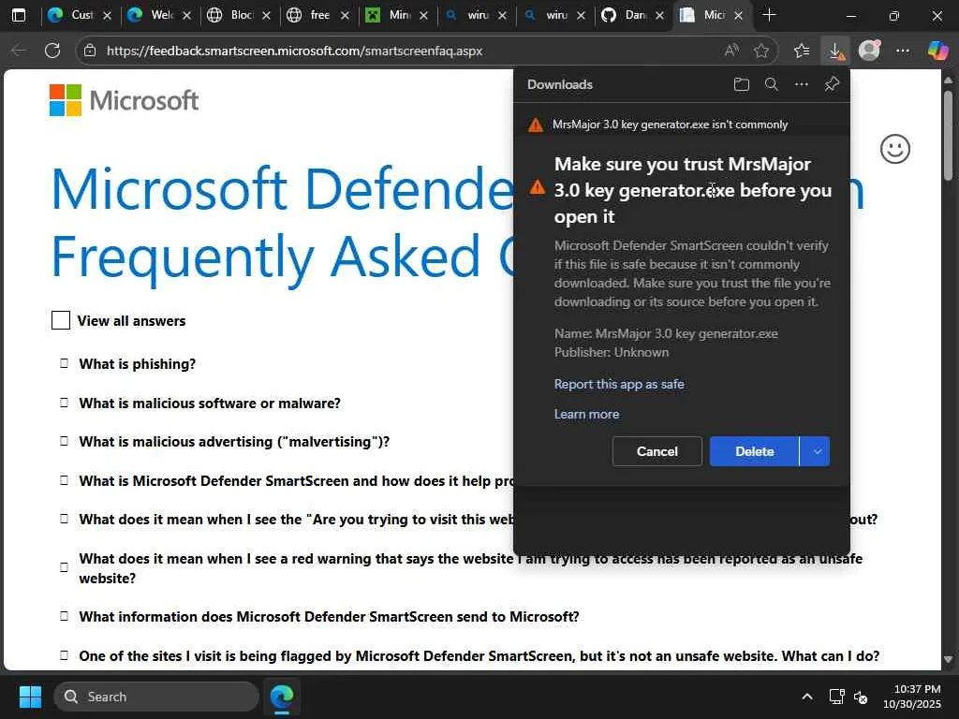This screenshot has height=719, width=959.
Task: Click the address bar URL
Action: (x=295, y=51)
